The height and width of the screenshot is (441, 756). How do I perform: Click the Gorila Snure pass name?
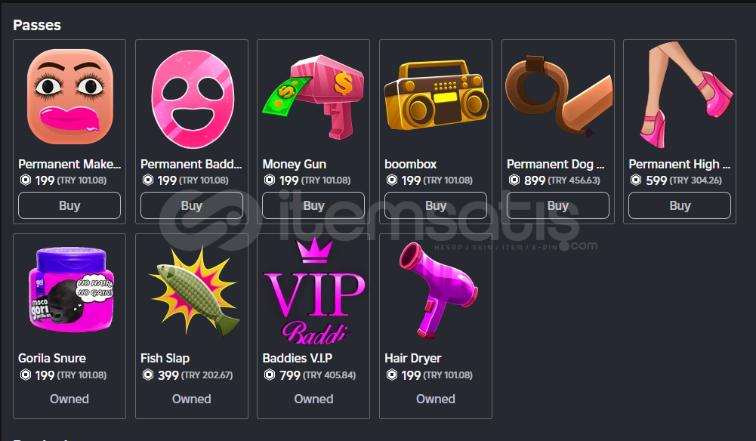click(52, 358)
